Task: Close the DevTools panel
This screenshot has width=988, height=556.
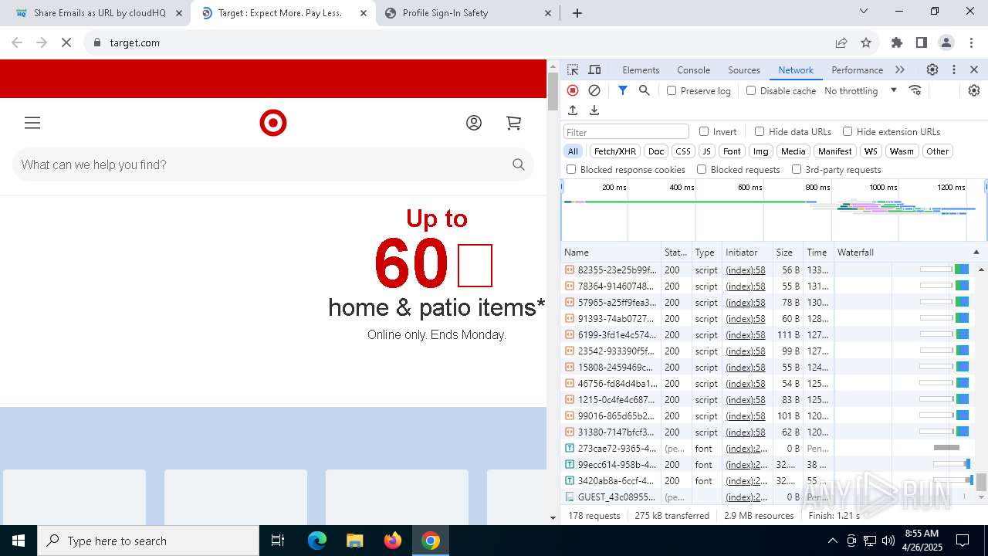Action: [x=974, y=69]
